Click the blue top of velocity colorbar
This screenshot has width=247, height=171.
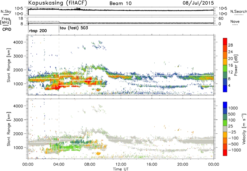click(225, 105)
